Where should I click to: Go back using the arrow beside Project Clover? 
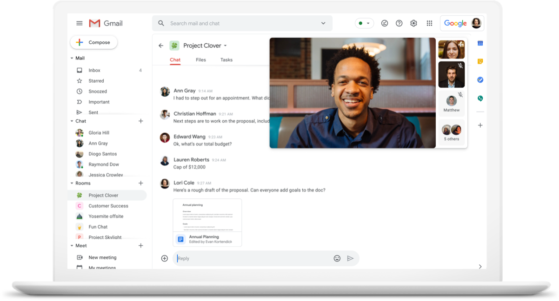coord(161,46)
